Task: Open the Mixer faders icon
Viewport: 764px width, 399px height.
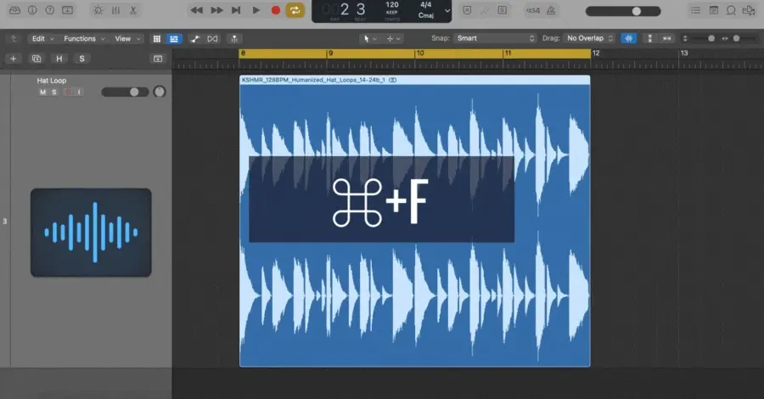Action: pos(116,10)
